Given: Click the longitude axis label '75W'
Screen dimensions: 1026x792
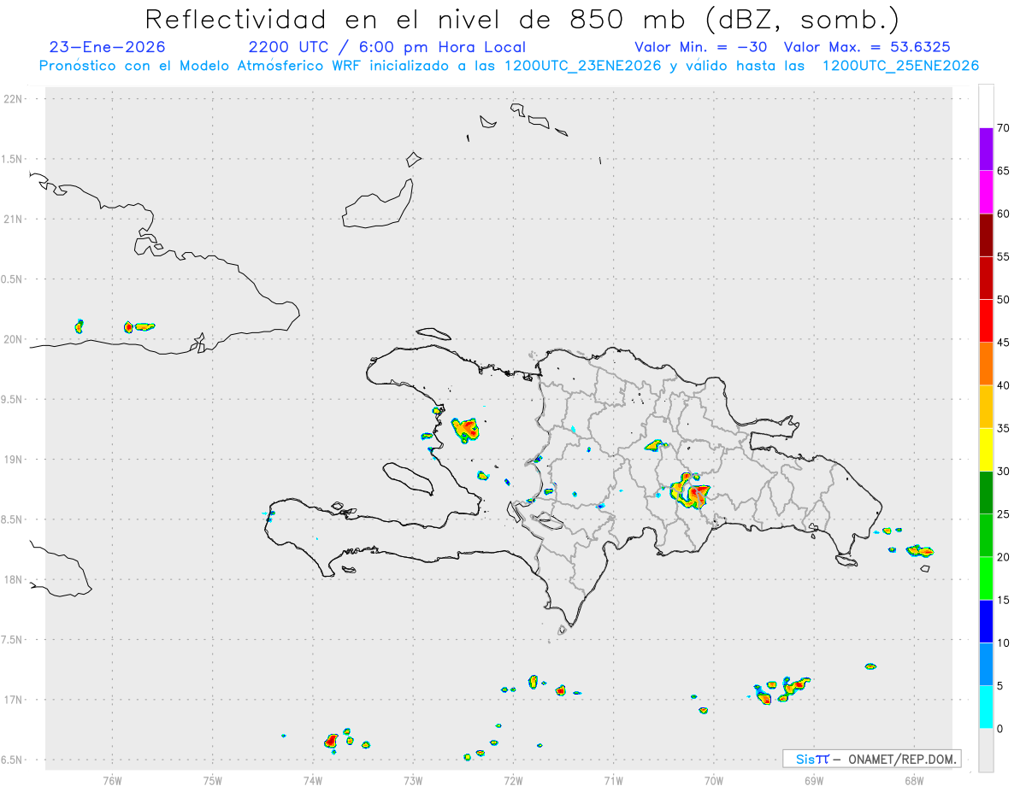Looking at the screenshot, I should point(213,779).
